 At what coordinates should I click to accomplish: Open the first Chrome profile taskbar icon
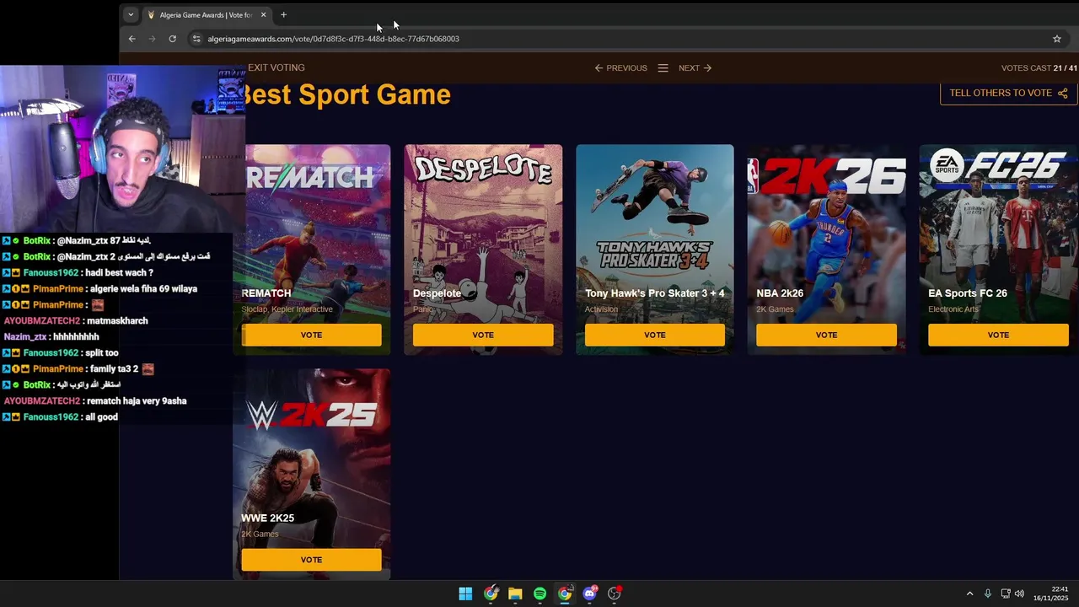(491, 594)
